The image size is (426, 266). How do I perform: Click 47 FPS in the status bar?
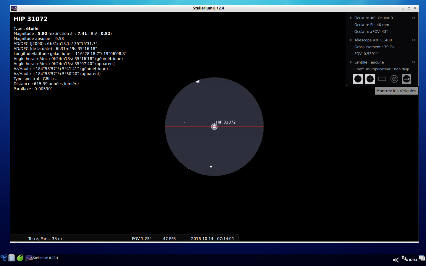(169, 239)
